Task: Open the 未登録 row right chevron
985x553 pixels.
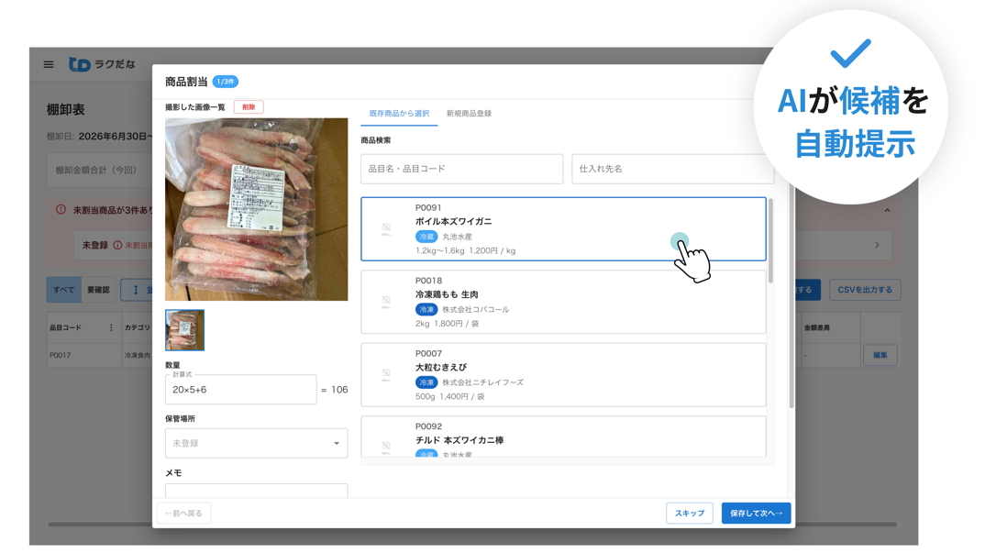Action: (877, 245)
